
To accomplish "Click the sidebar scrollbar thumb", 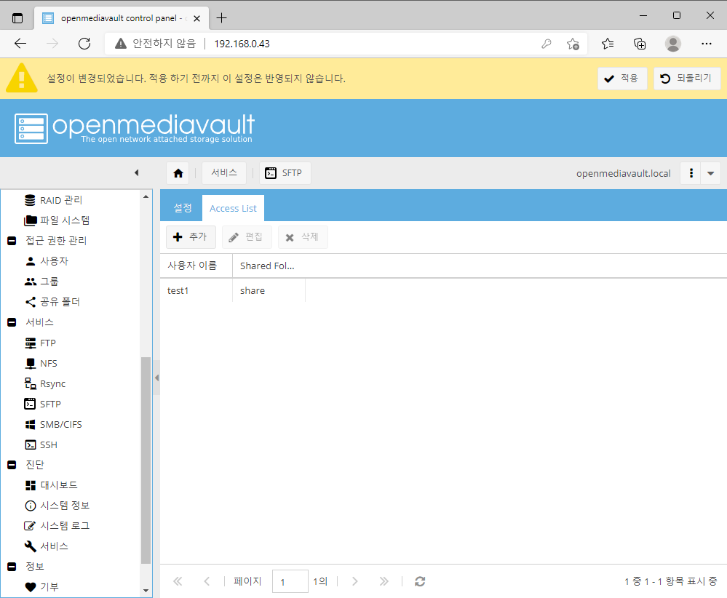I will tap(146, 461).
